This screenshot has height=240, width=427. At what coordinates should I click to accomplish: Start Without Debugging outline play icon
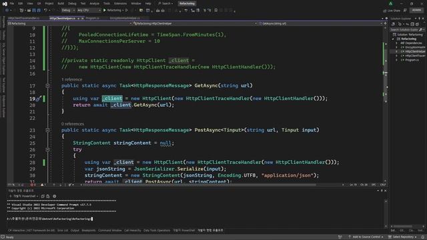(x=127, y=11)
